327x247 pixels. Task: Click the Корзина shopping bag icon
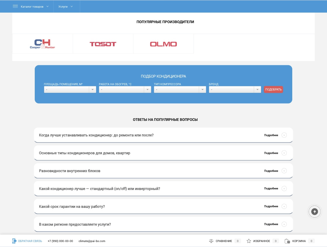(287, 241)
